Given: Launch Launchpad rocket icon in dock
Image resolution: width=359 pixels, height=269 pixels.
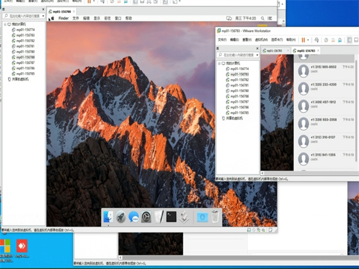Looking at the screenshot, I should coord(121,216).
